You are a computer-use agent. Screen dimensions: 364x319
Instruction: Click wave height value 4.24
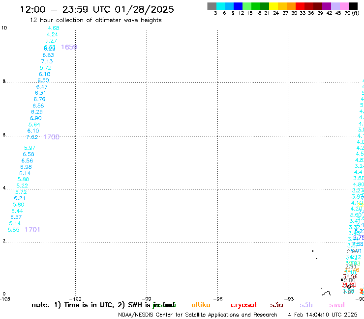pyautogui.click(x=52, y=34)
